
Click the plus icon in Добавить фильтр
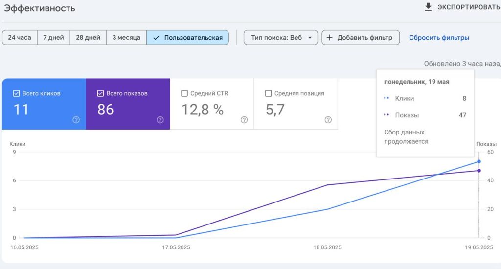pos(329,37)
